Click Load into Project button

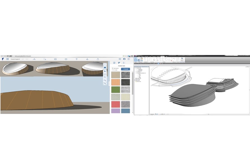coord(182,60)
